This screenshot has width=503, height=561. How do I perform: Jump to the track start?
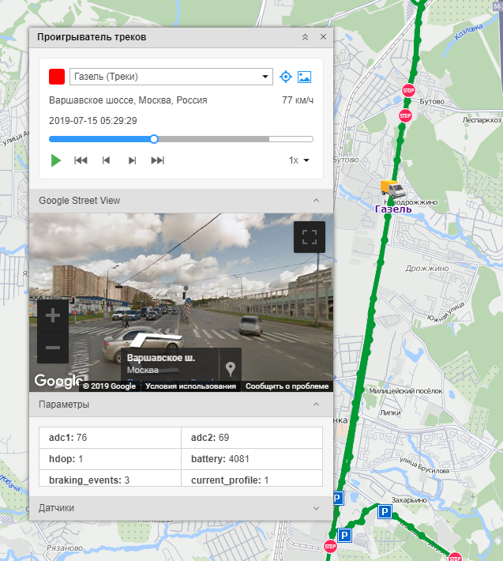[x=81, y=160]
